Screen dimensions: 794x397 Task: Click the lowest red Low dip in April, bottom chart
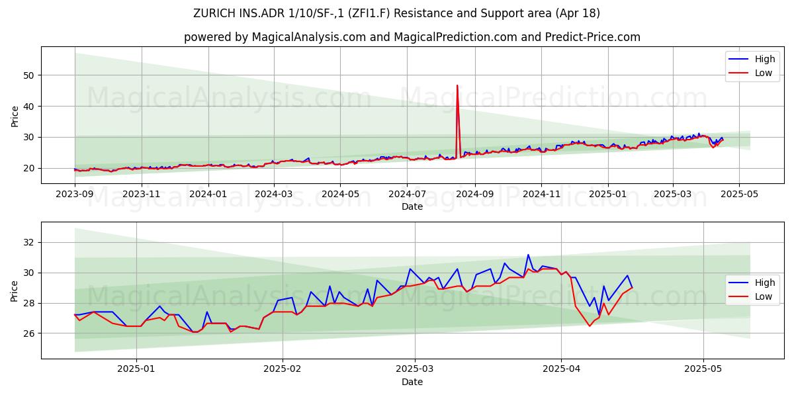(x=590, y=326)
